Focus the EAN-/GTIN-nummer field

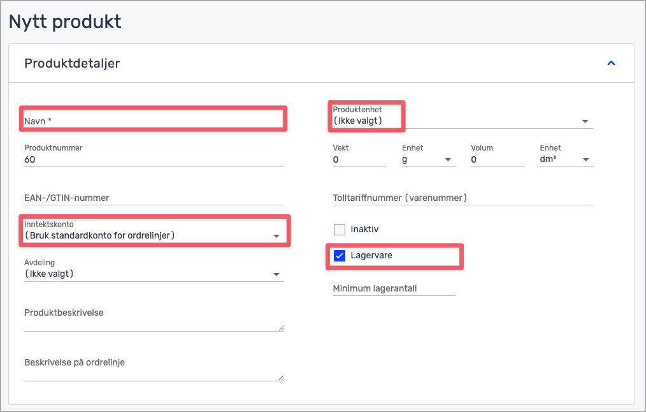click(153, 198)
